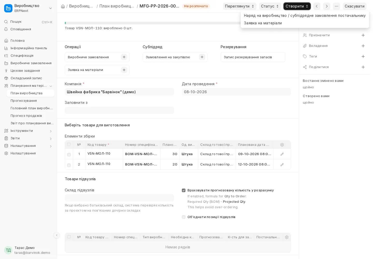373x259 pixels.
Task: Add Замовлення на закупівлю with plus icon
Action: click(x=202, y=57)
